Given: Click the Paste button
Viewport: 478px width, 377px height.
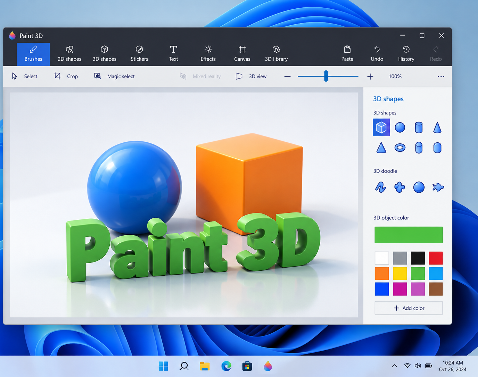Looking at the screenshot, I should point(347,54).
